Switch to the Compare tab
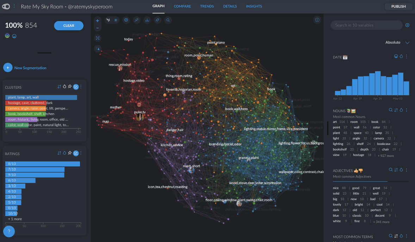 182,6
